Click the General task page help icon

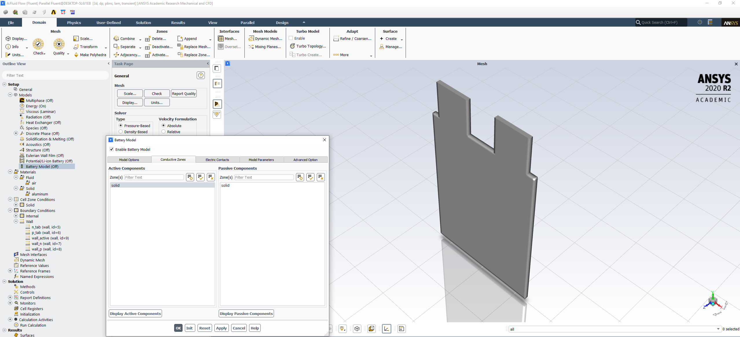pyautogui.click(x=200, y=76)
